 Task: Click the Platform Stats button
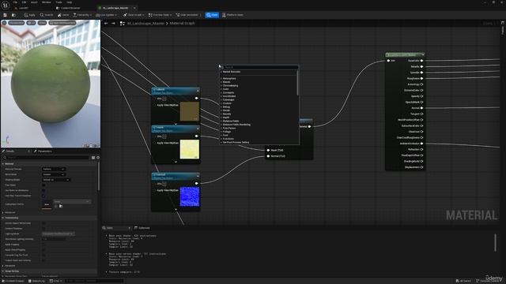click(232, 15)
